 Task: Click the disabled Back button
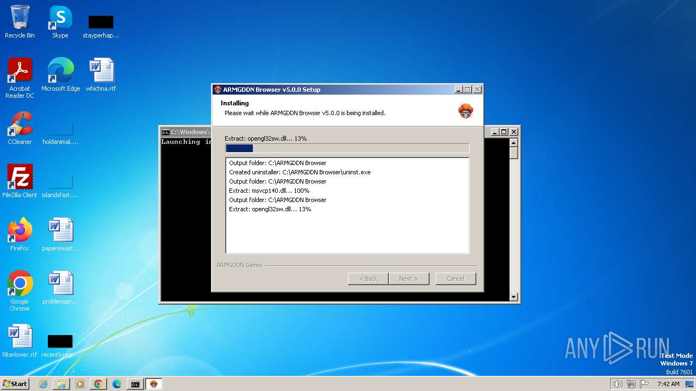click(368, 279)
